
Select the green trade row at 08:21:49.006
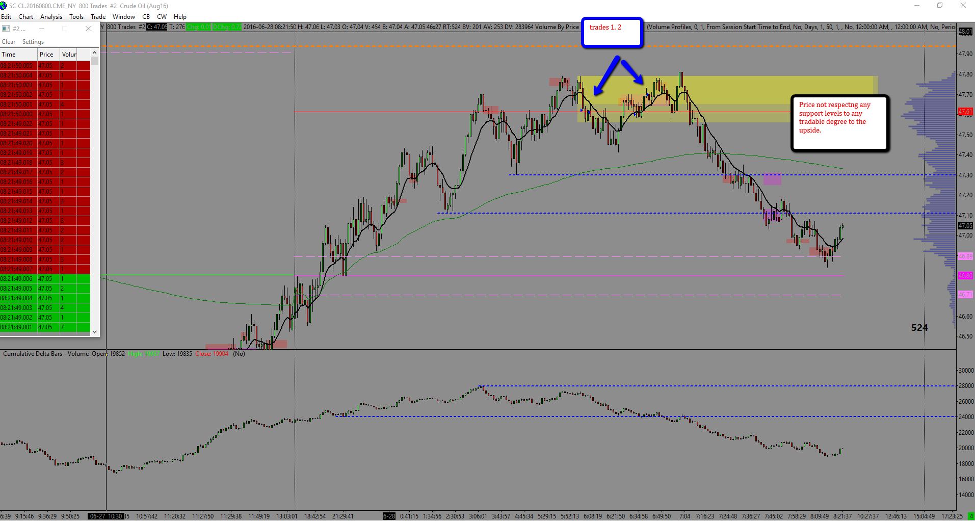[45, 279]
